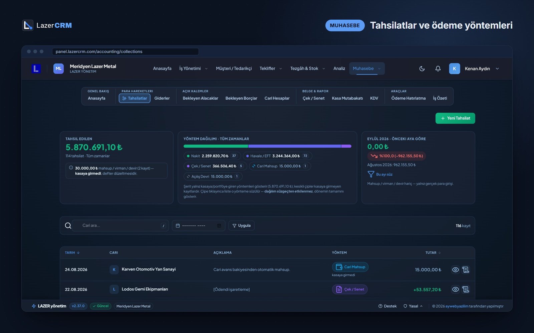Apply filters with the Uygula button
534x333 pixels.
point(241,225)
